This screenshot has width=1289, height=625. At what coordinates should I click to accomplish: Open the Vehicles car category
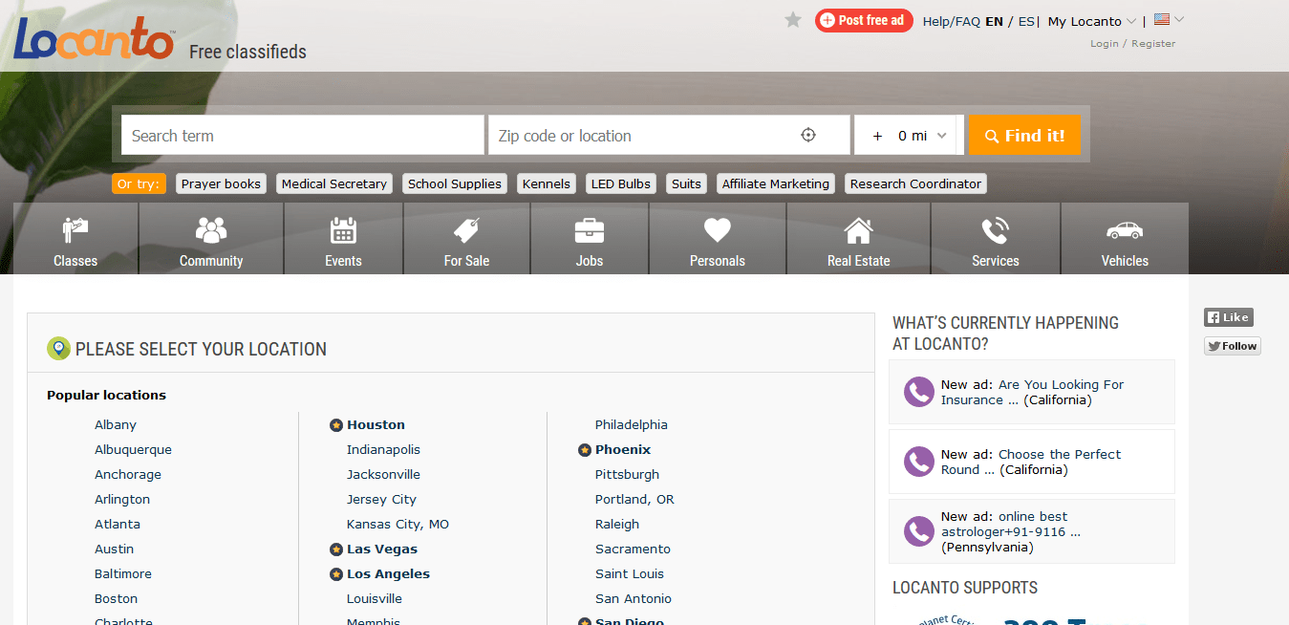coord(1125,239)
